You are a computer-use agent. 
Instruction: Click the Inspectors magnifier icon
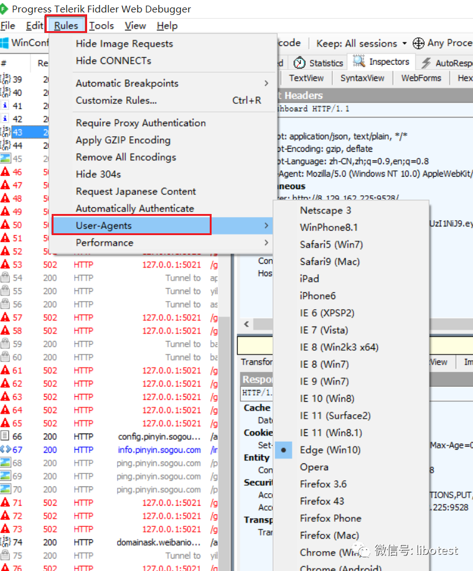pos(359,61)
